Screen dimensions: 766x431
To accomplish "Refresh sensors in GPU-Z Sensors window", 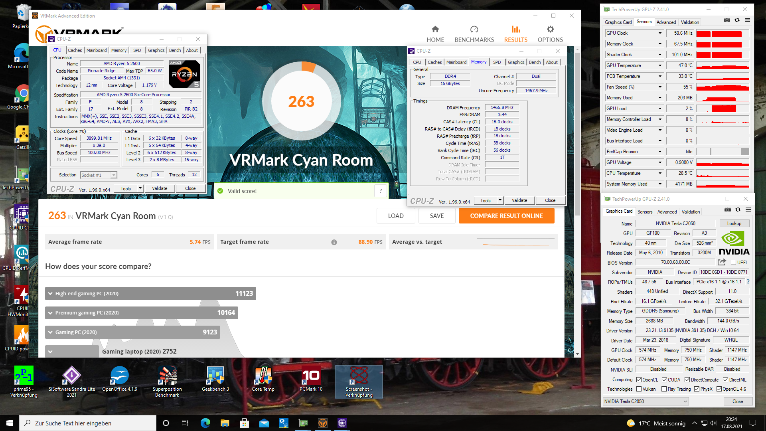I will click(737, 20).
